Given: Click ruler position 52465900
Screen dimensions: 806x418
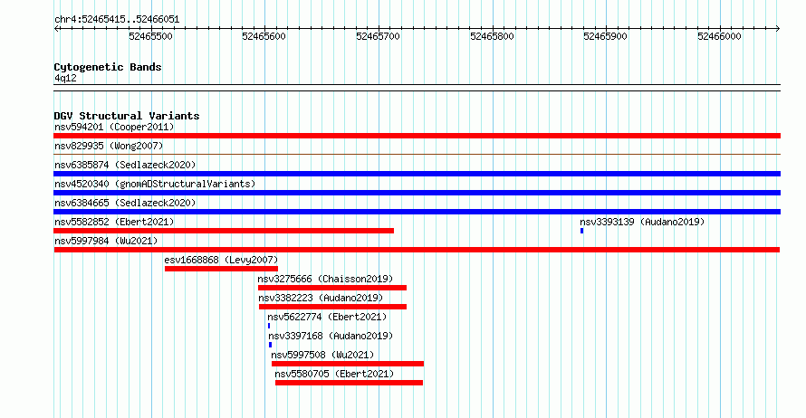Looking at the screenshot, I should (x=605, y=36).
